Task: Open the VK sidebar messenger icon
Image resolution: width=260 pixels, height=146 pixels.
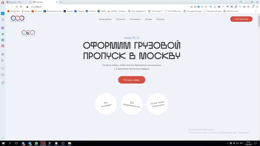Action: pos(3,40)
